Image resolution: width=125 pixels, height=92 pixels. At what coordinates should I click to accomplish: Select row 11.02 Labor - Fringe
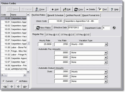click(x=14, y=55)
